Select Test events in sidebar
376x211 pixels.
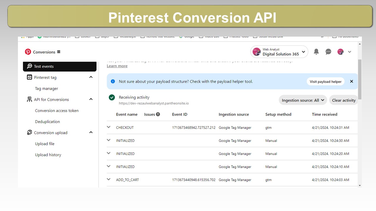(60, 66)
